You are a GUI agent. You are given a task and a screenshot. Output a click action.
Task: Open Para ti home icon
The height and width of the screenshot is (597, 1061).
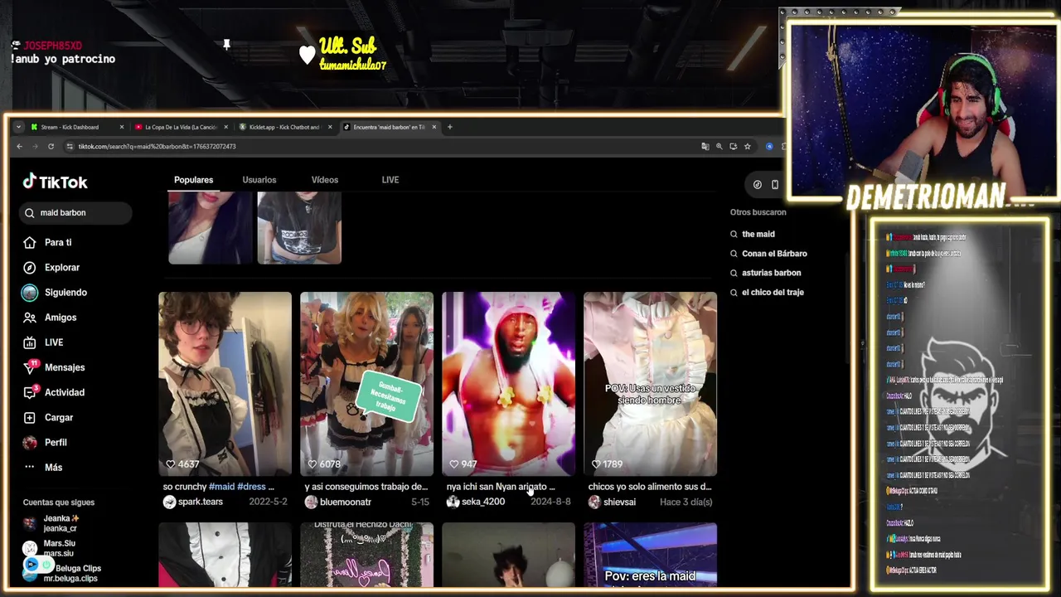pyautogui.click(x=30, y=242)
